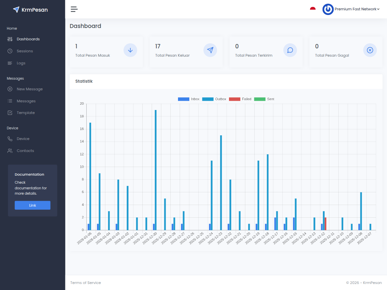This screenshot has width=387, height=290.
Task: Click the Total Pesan Terkirim chat icon
Action: tap(290, 50)
